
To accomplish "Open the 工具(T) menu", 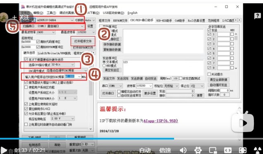I will click(x=51, y=13).
